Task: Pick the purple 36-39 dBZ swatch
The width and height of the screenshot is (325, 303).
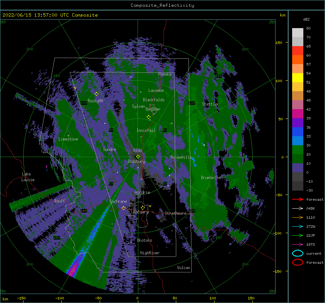Action: (x=298, y=123)
